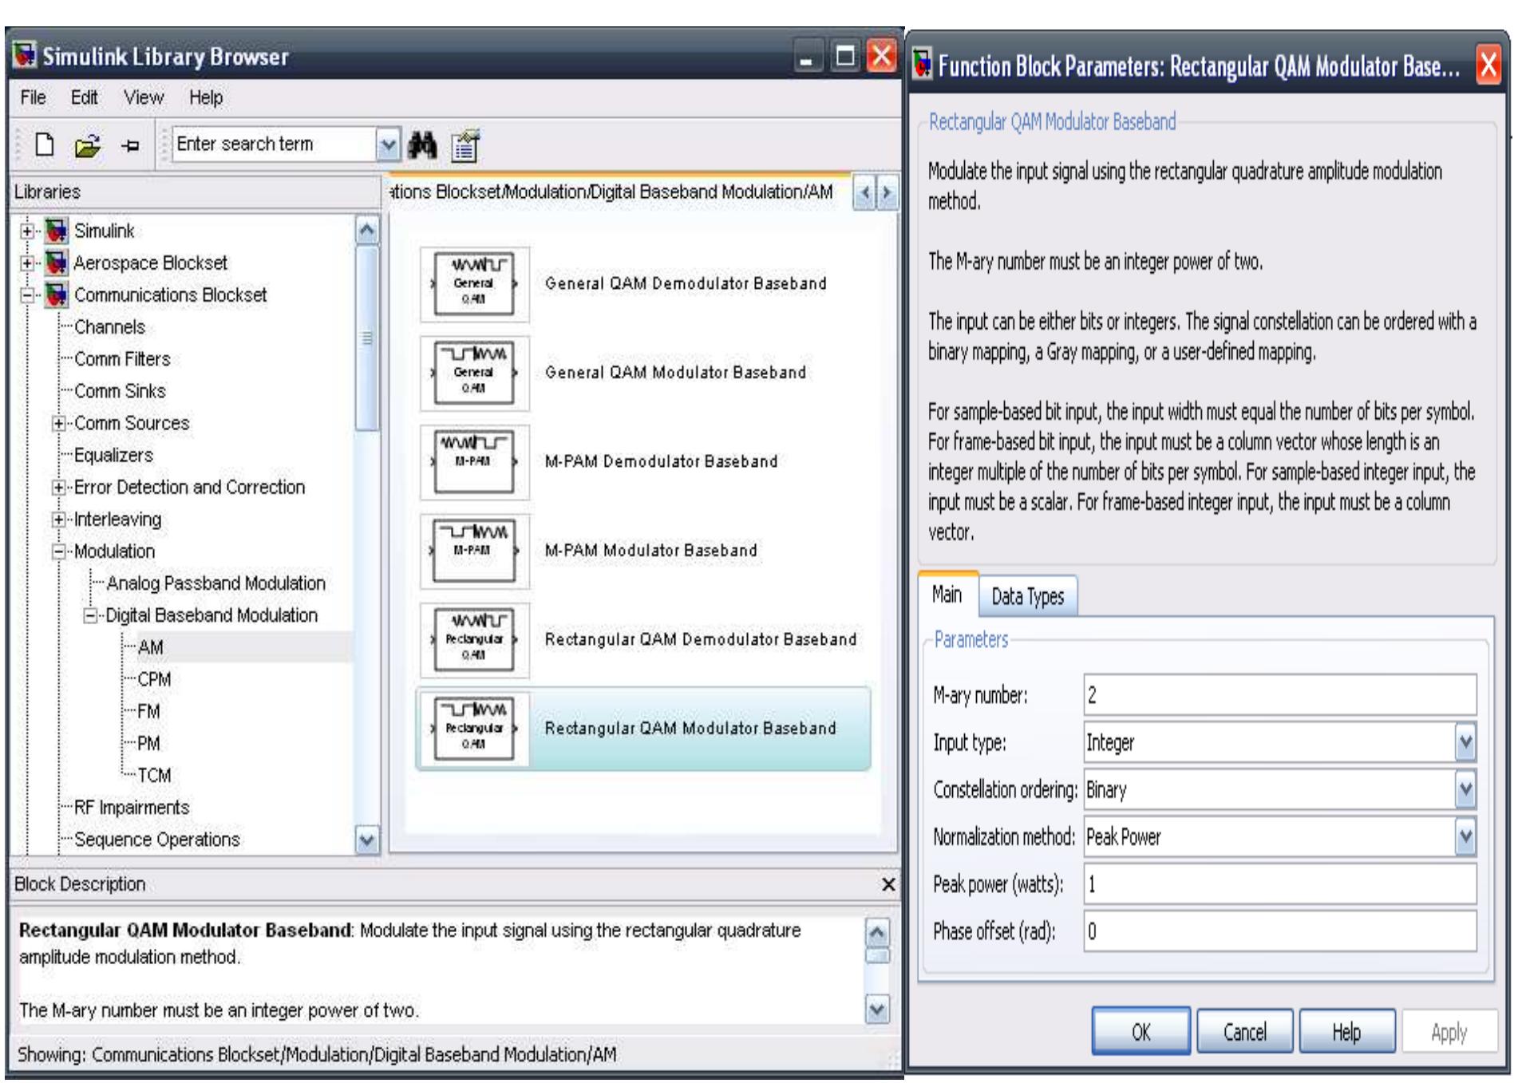Open the Normalization method dropdown

coord(1465,837)
